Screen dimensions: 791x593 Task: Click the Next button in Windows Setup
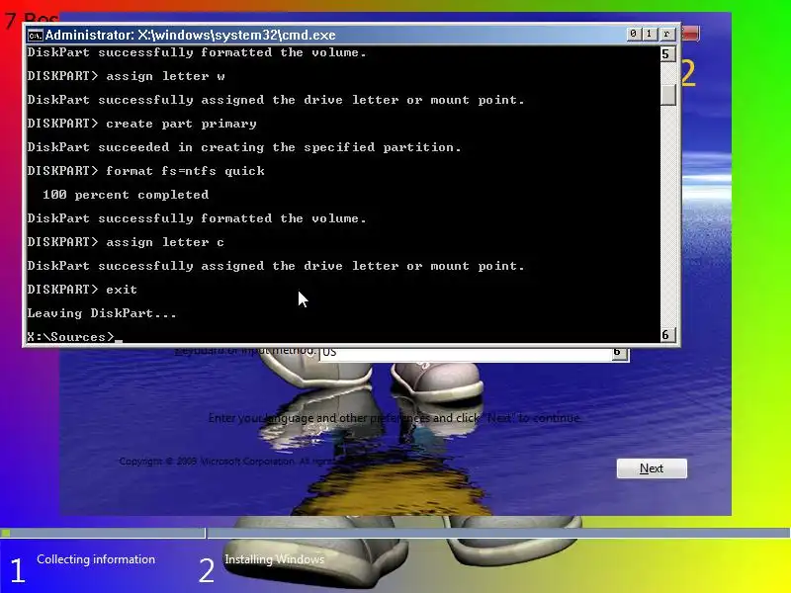pyautogui.click(x=652, y=468)
